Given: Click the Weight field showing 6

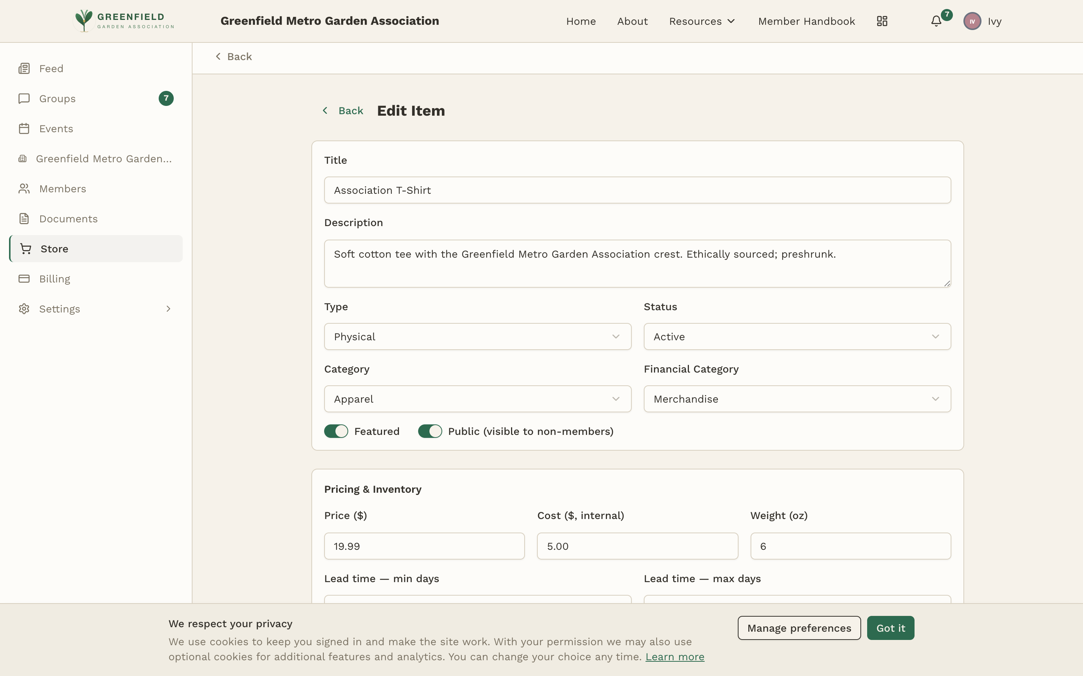Looking at the screenshot, I should pyautogui.click(x=850, y=546).
